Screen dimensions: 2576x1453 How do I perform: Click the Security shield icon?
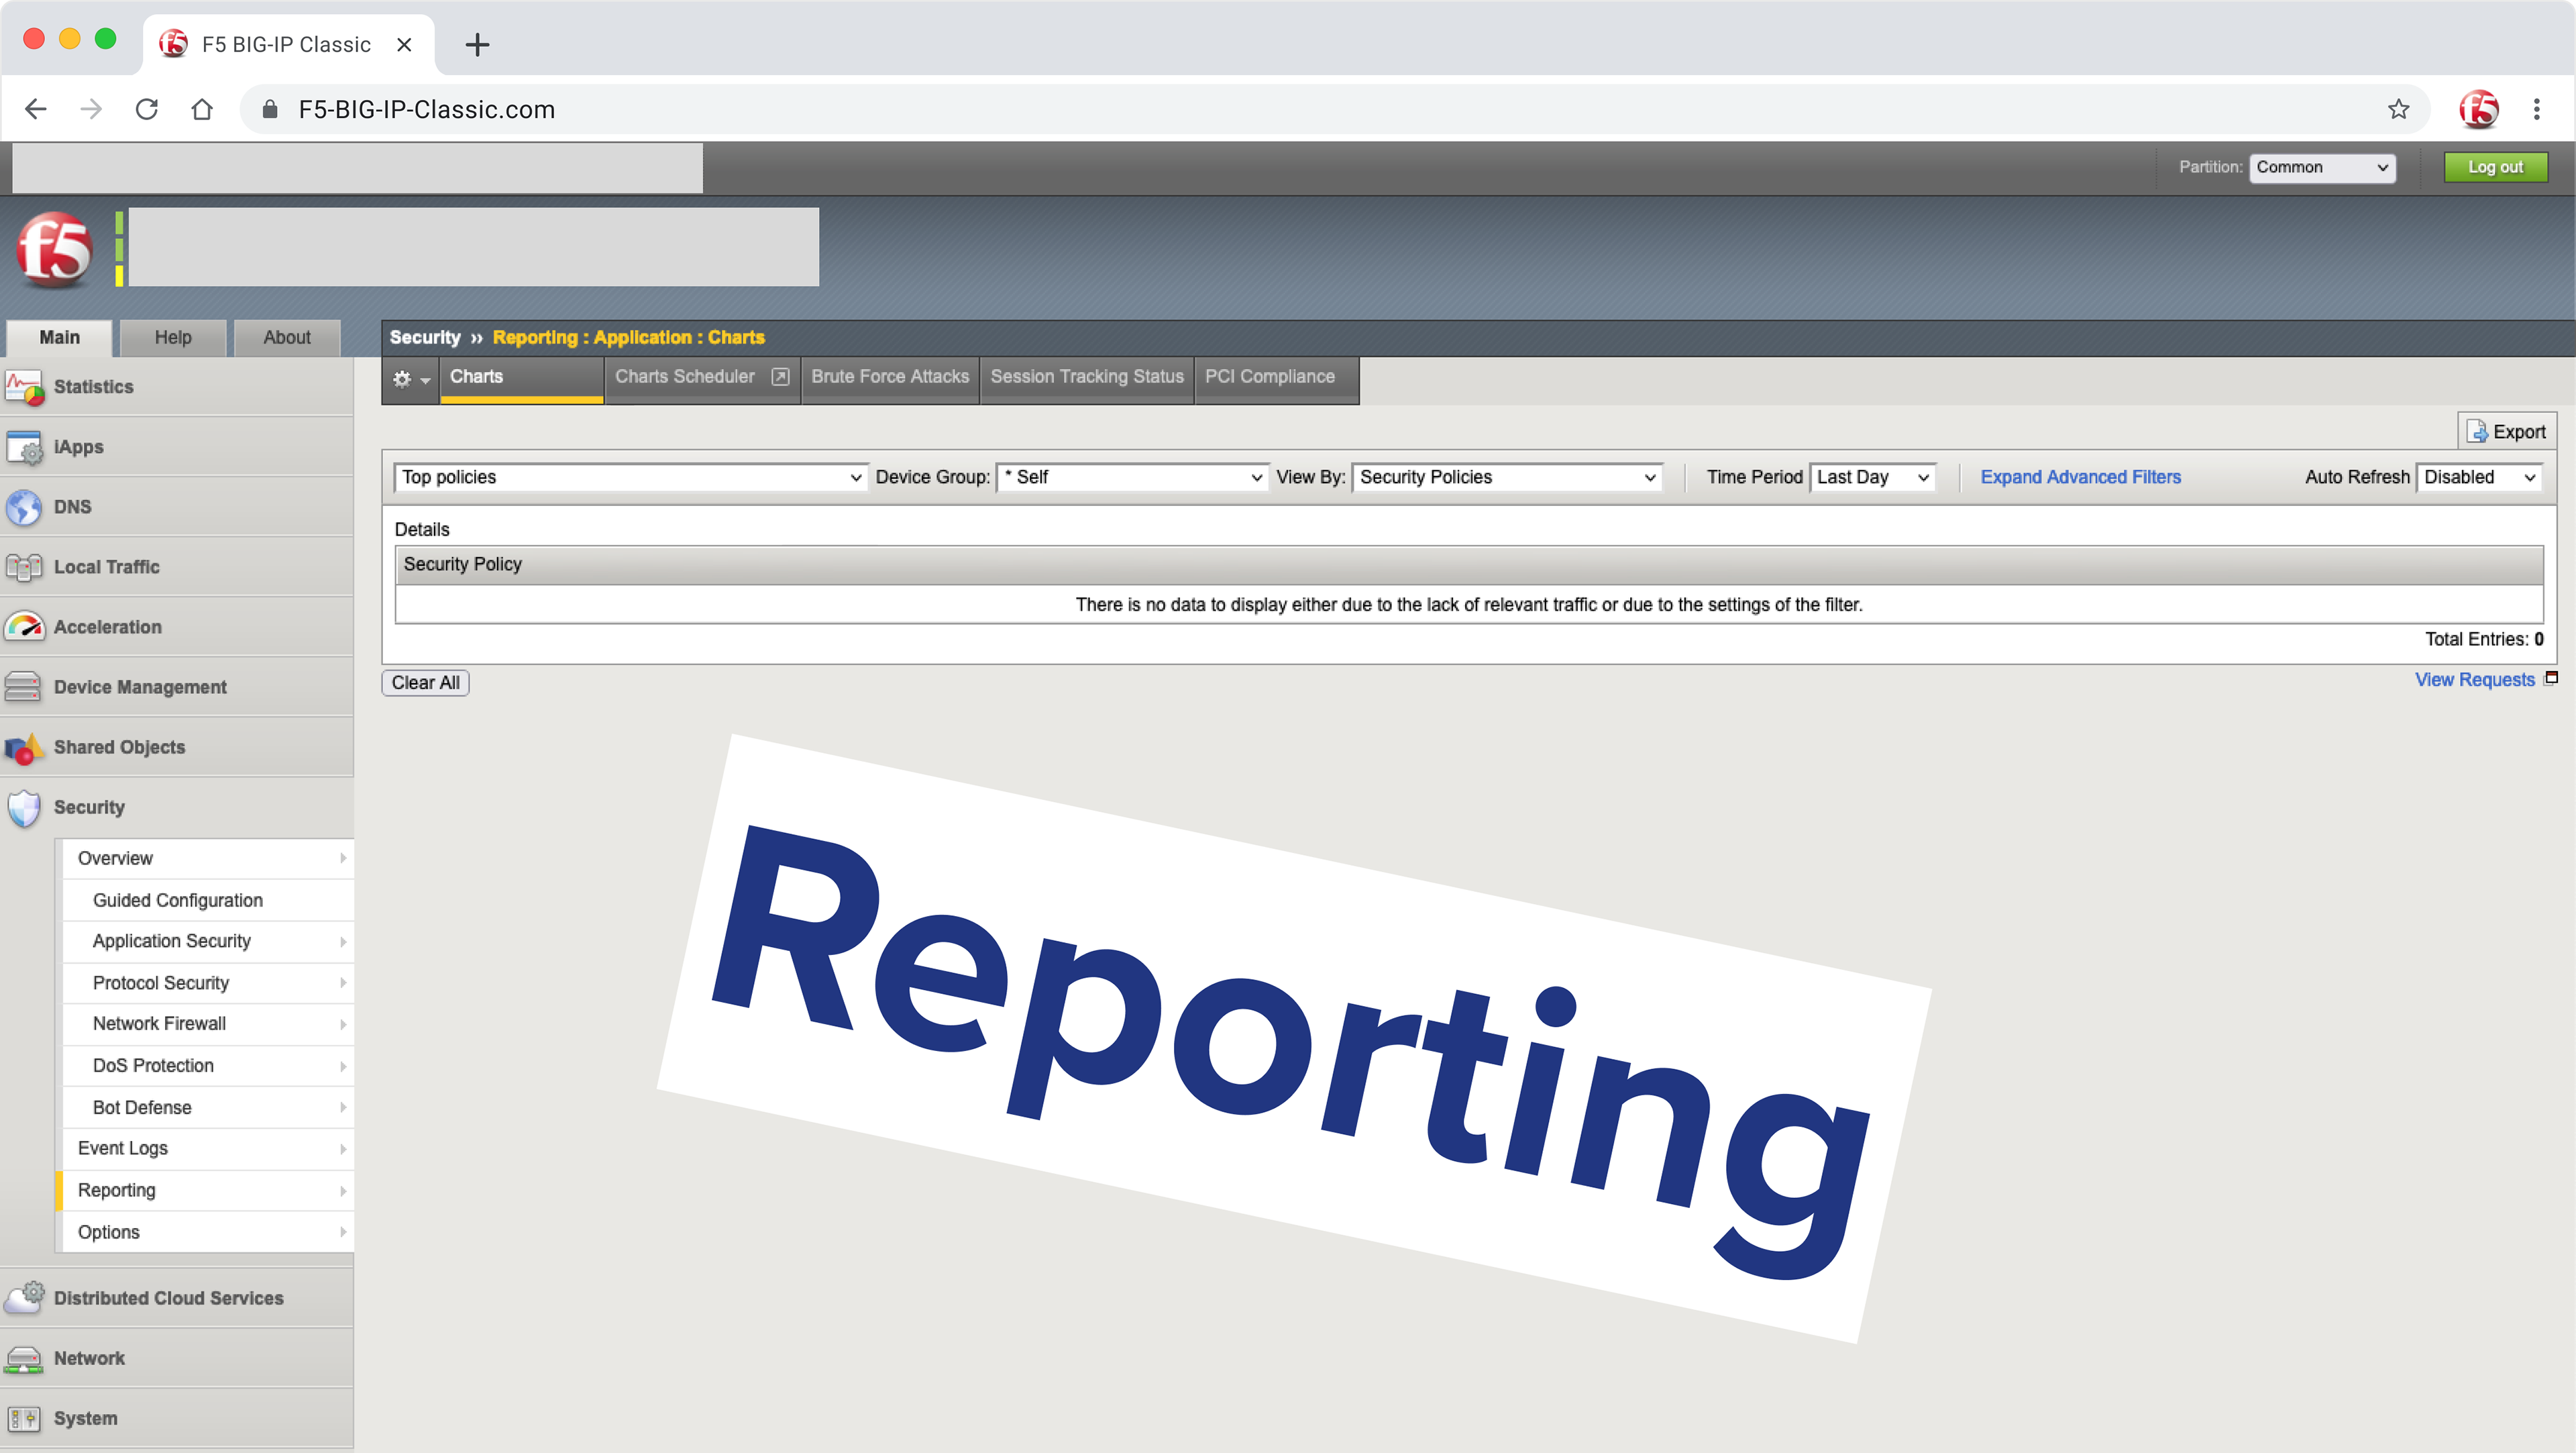(24, 807)
